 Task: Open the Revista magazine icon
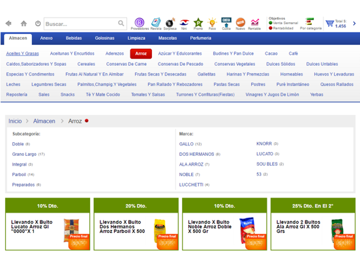tap(156, 24)
